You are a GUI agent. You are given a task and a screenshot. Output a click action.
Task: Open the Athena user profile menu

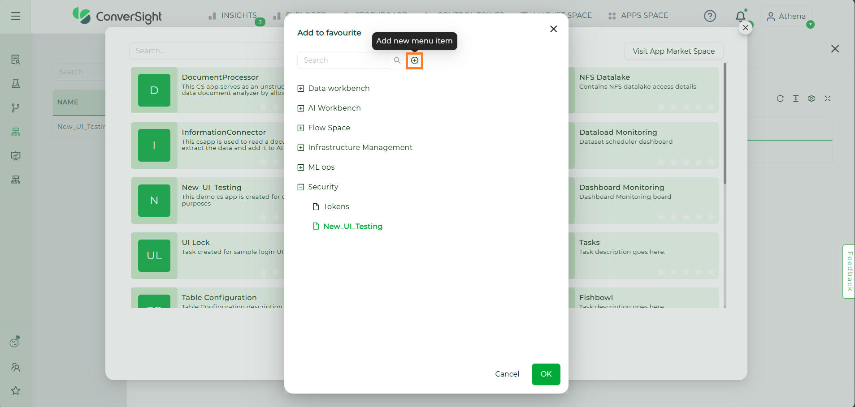coord(786,16)
